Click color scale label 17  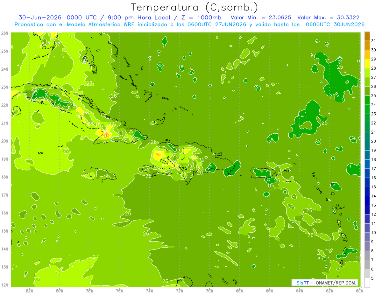(373, 169)
